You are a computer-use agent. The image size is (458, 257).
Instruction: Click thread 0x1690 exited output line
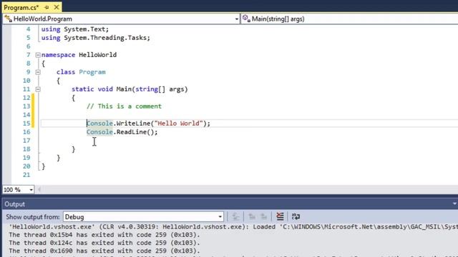104,251
